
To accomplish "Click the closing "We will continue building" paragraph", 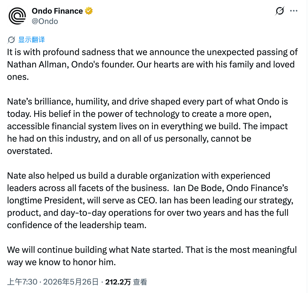I will tap(152, 256).
